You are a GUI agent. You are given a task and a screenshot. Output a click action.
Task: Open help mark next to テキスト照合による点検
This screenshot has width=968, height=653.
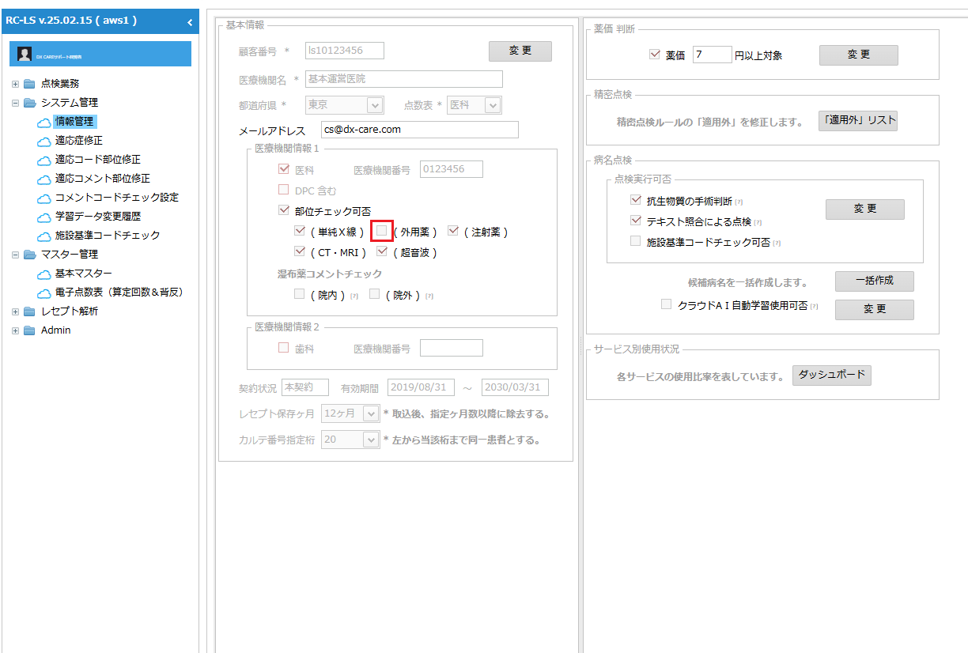click(x=758, y=223)
